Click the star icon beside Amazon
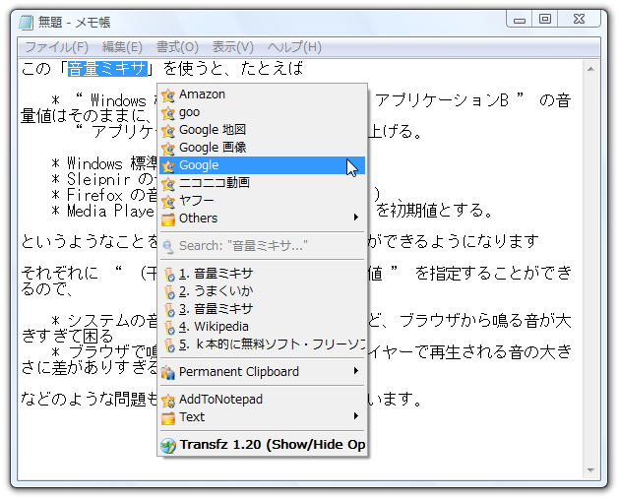 pos(168,95)
